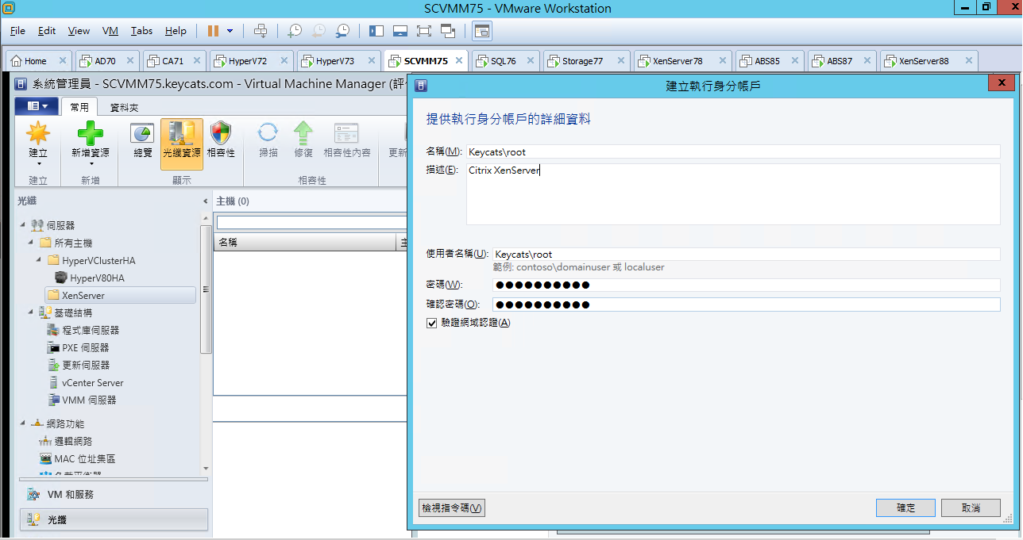Collapse the 基礎結構 tree node
The width and height of the screenshot is (1023, 540).
click(x=31, y=312)
